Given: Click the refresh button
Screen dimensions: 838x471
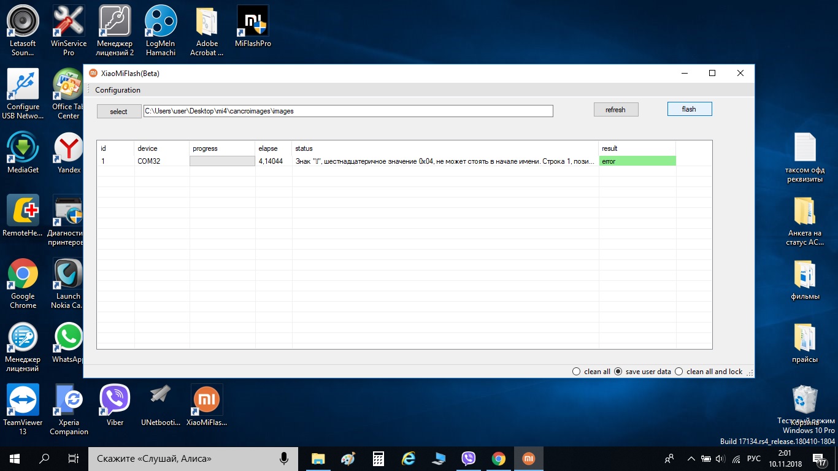Looking at the screenshot, I should (x=615, y=110).
